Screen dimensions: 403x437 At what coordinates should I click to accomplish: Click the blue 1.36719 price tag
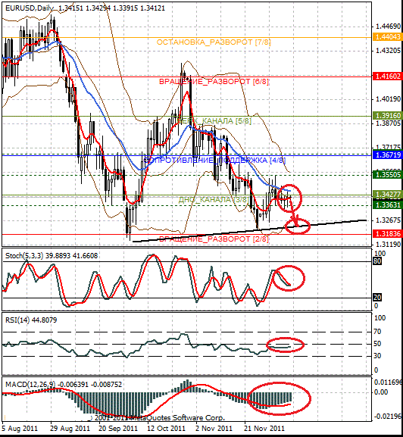[x=388, y=155]
